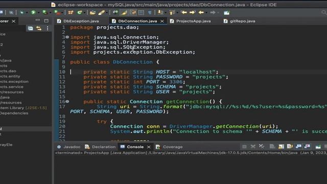This screenshot has width=327, height=184.
Task: Navigate Forward with greyed right arrow
Action: tap(213, 12)
